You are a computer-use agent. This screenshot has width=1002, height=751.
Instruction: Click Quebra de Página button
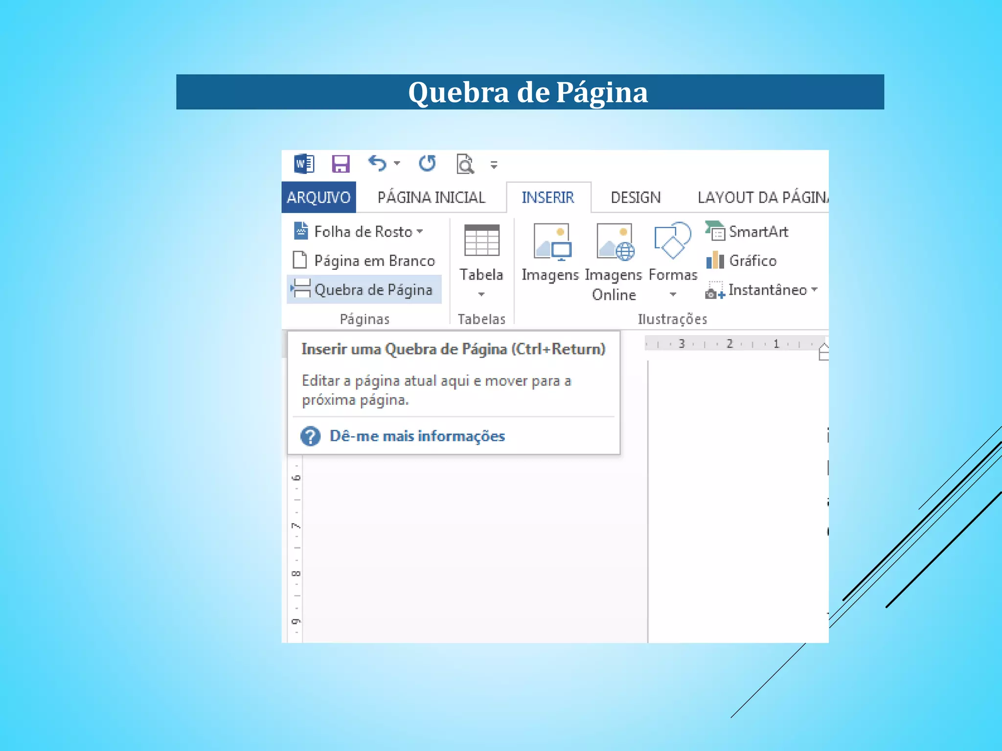364,289
